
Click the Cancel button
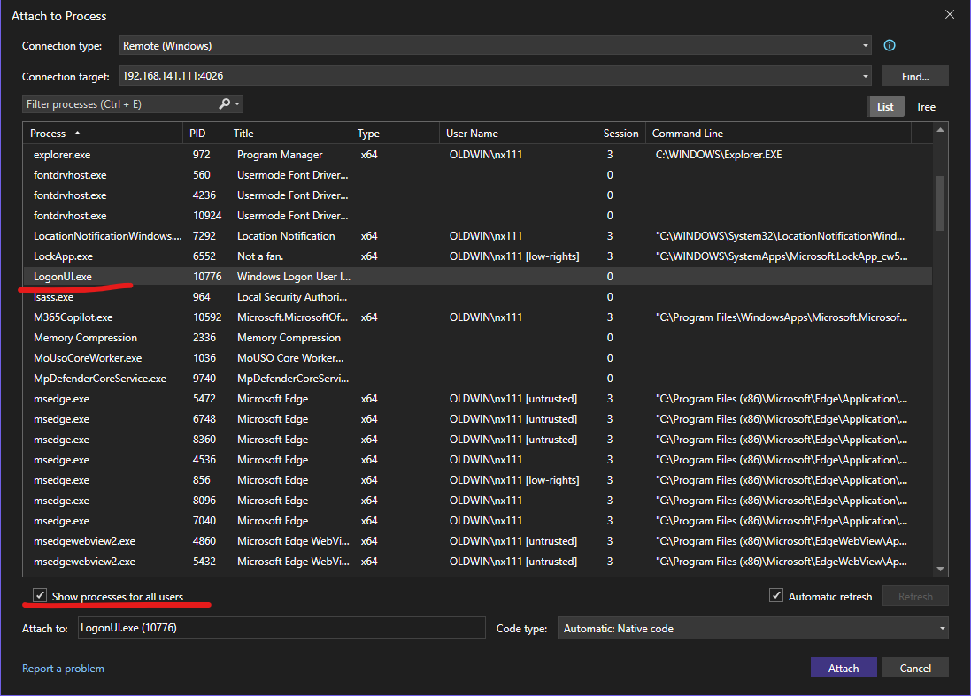915,668
